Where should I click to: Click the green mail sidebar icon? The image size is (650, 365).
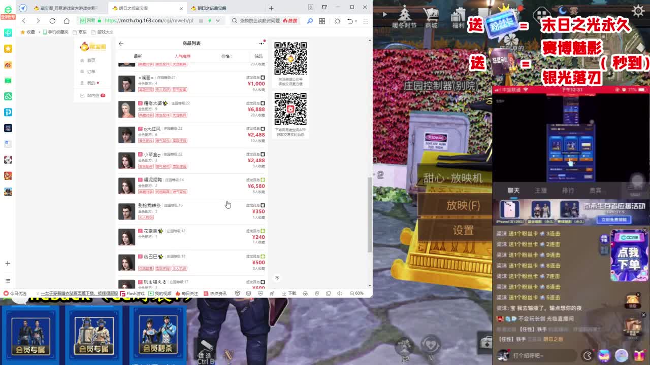[x=8, y=81]
